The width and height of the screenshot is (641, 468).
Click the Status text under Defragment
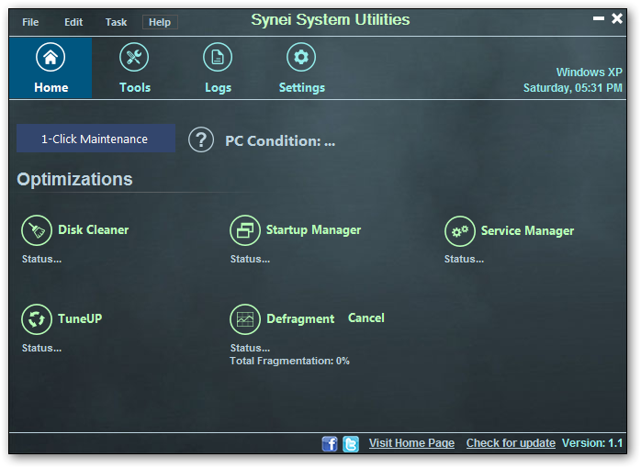[x=250, y=348]
